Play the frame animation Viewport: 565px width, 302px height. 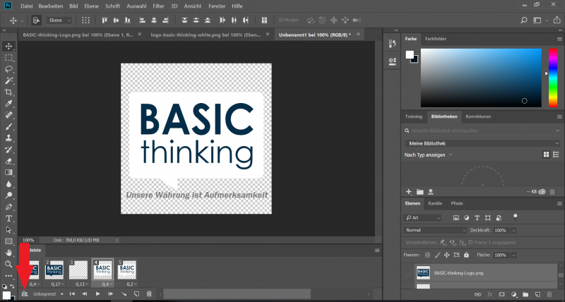97,294
